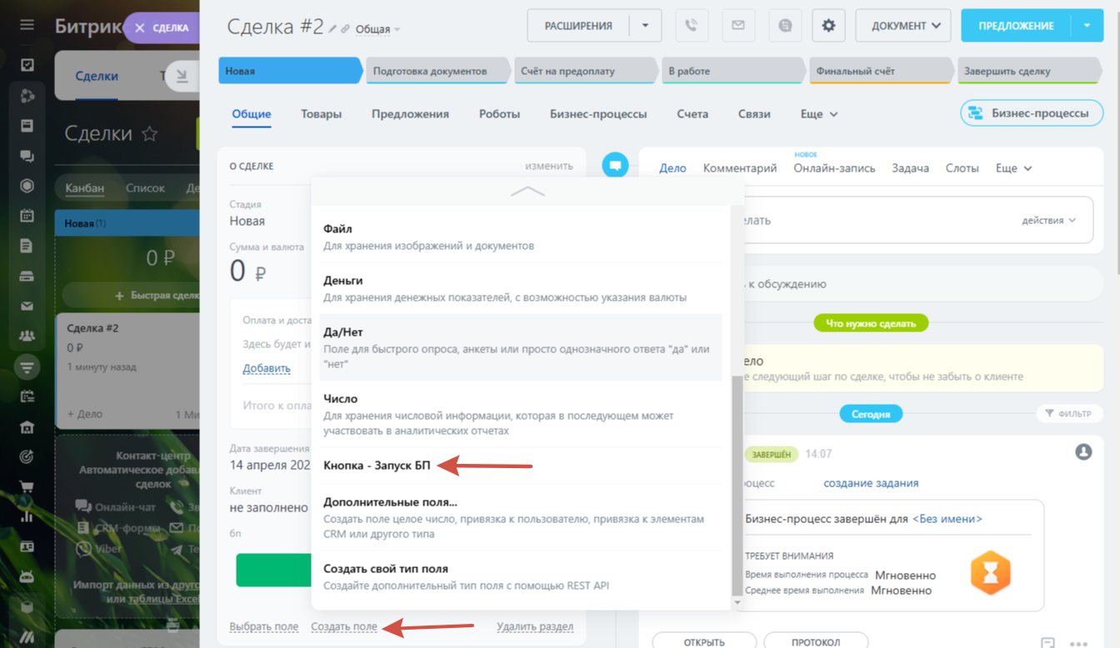Screen dimensions: 1120x648
Task: Open the Фильтр timeline filter
Action: [1067, 413]
